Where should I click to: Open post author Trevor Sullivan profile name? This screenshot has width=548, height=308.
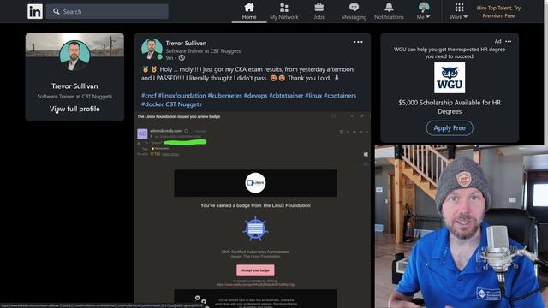186,43
